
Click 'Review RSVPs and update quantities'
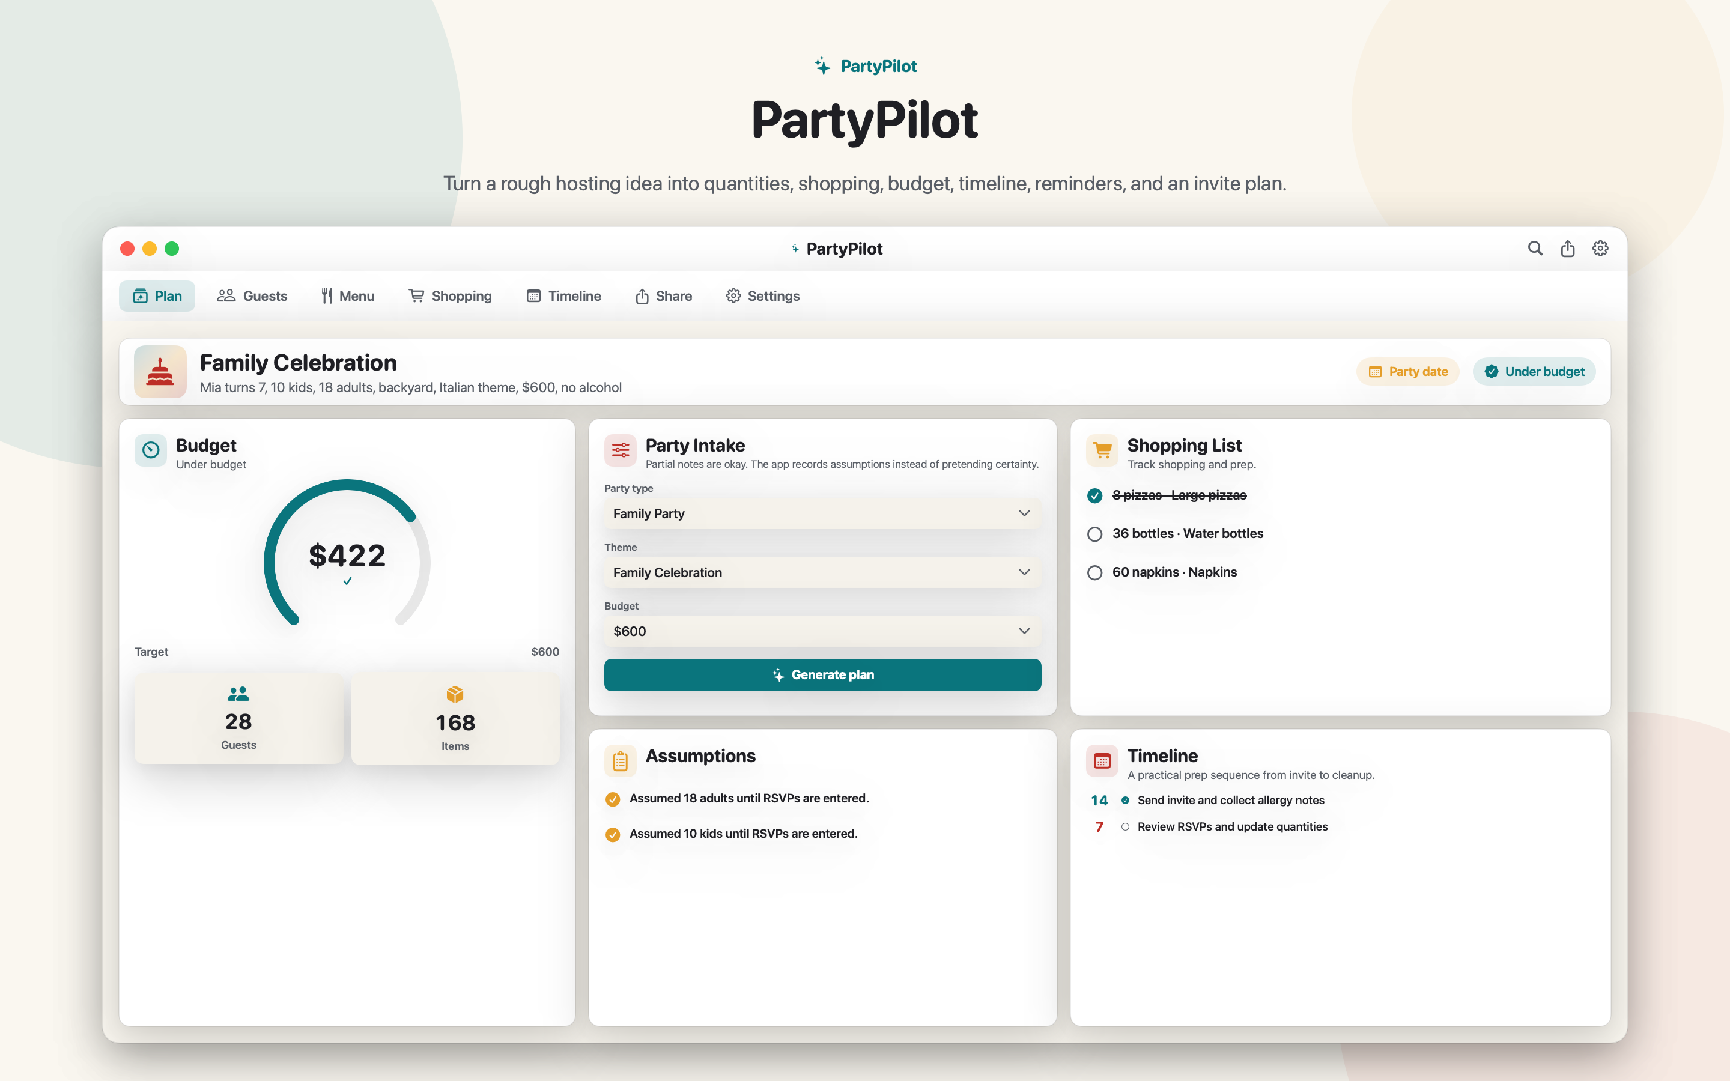pos(1233,826)
